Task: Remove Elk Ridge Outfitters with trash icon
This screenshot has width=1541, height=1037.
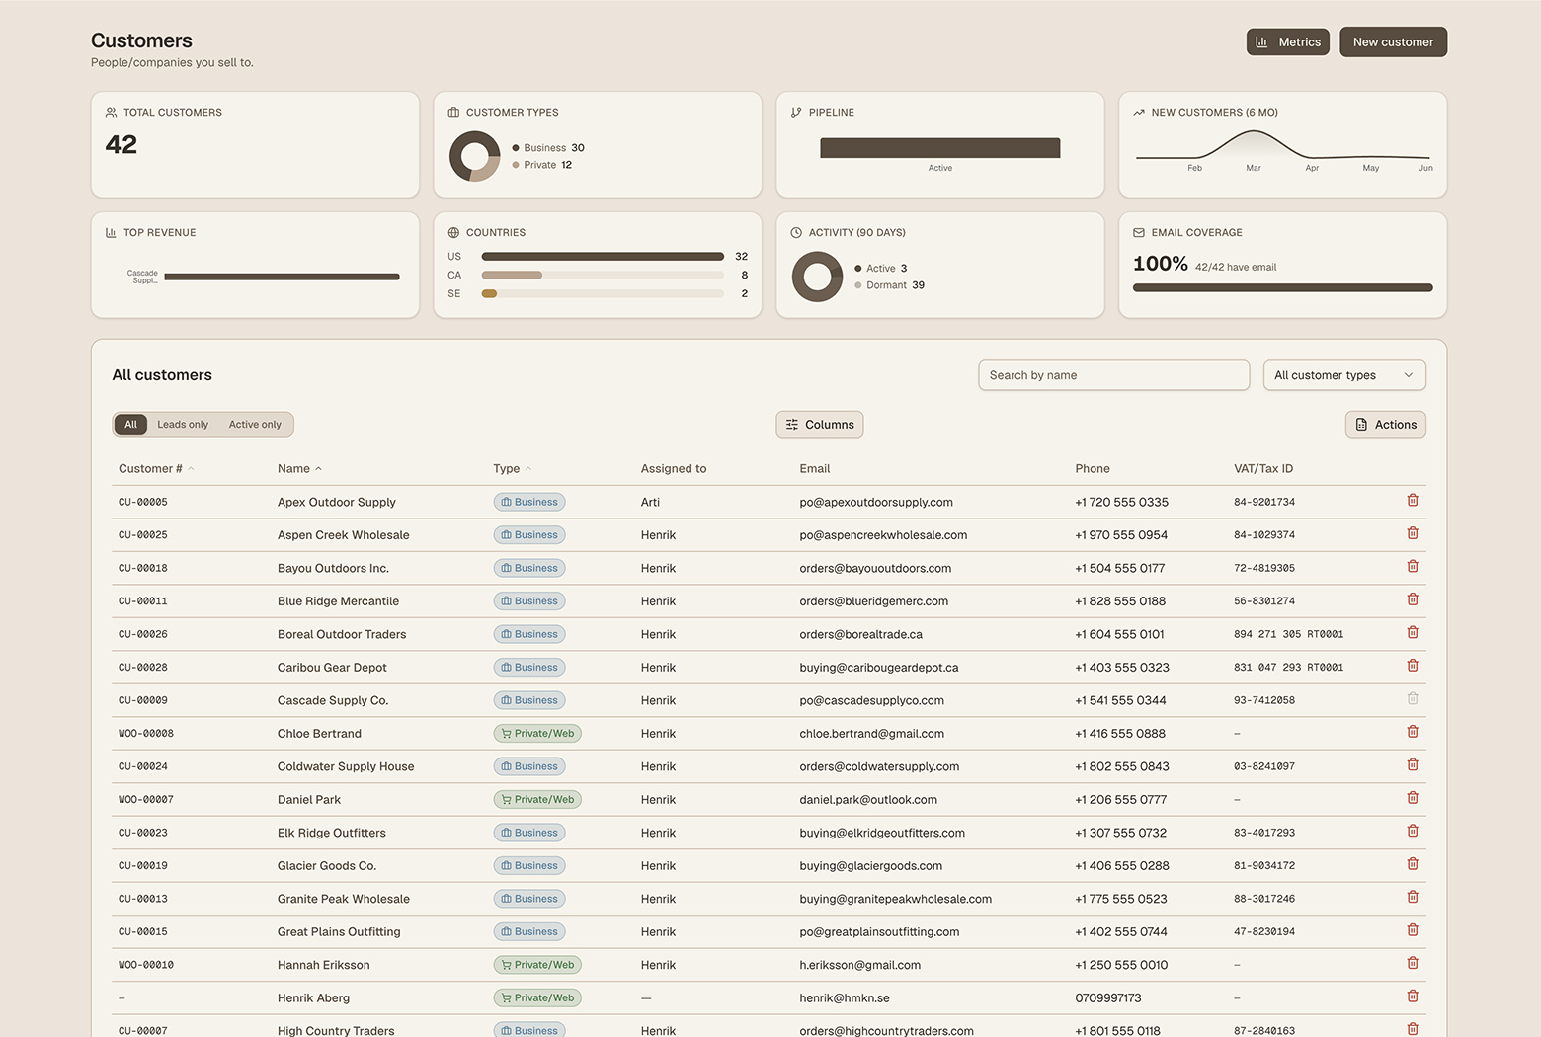Action: (x=1413, y=832)
